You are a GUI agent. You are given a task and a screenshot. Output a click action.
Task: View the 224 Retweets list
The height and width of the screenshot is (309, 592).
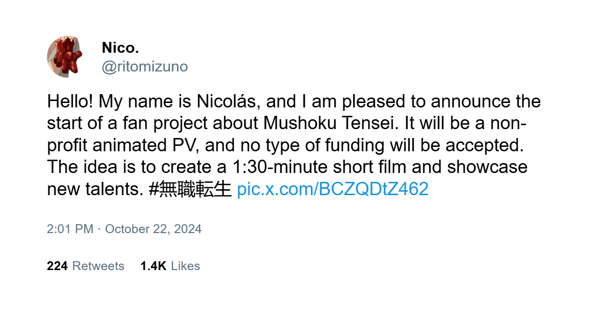(x=86, y=266)
